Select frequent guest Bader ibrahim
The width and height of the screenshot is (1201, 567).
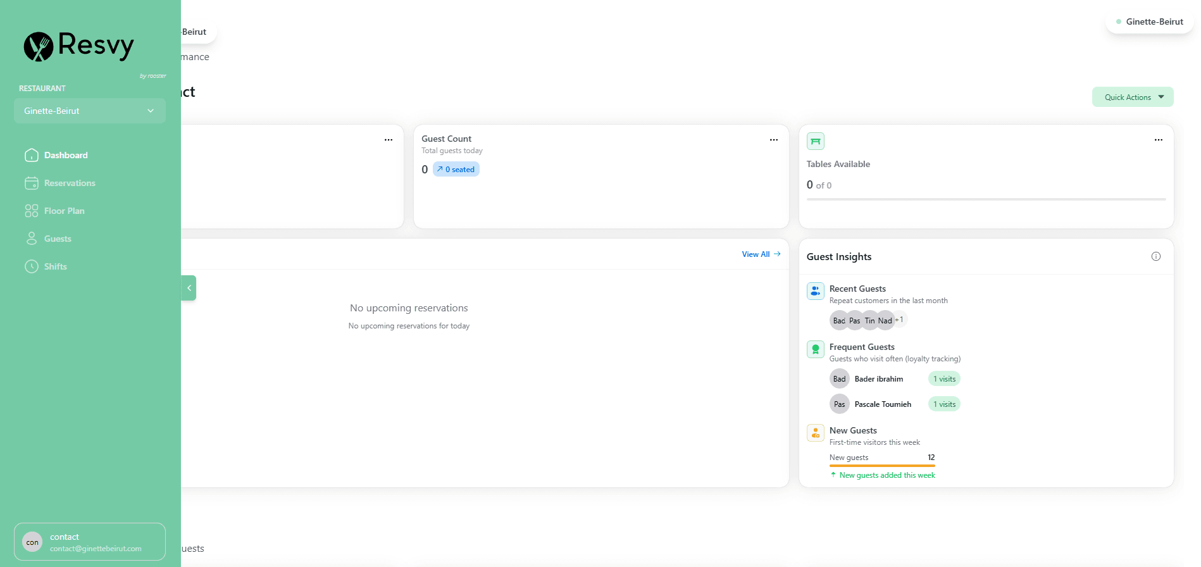(878, 379)
